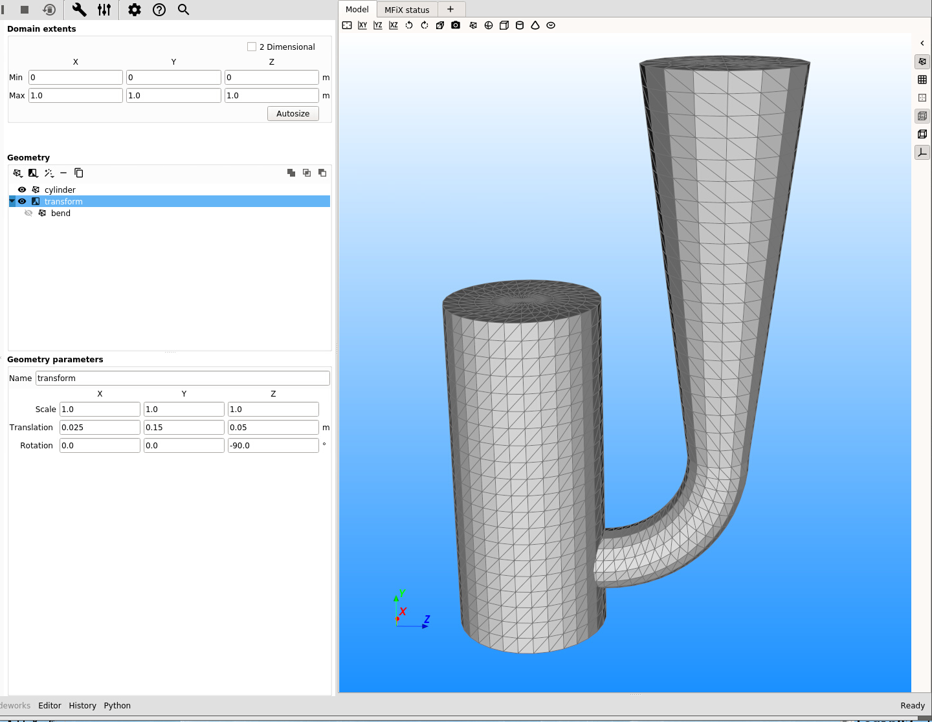The width and height of the screenshot is (932, 722).
Task: Enable the 2 Dimensional checkbox
Action: (x=252, y=47)
